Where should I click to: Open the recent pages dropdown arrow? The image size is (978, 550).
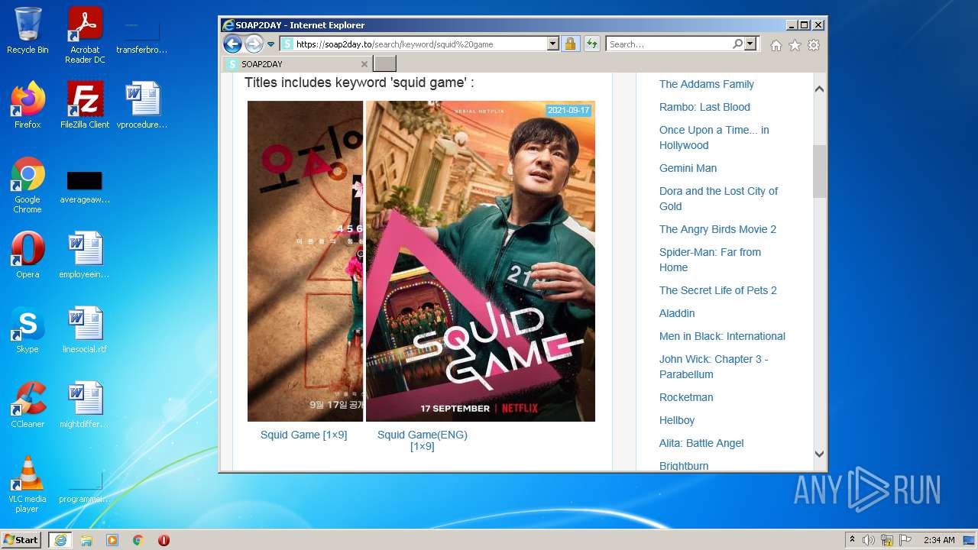click(270, 44)
